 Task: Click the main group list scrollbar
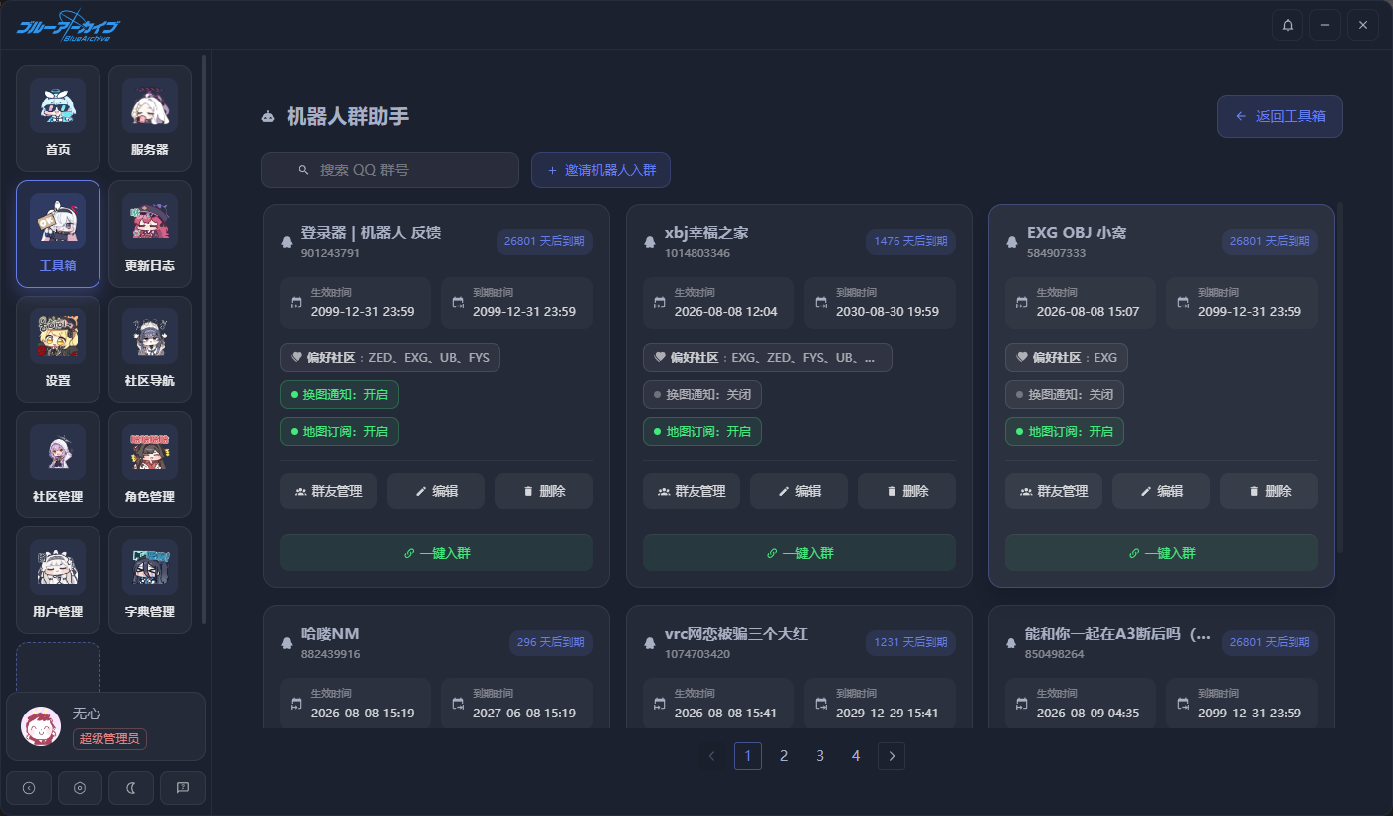point(1339,378)
